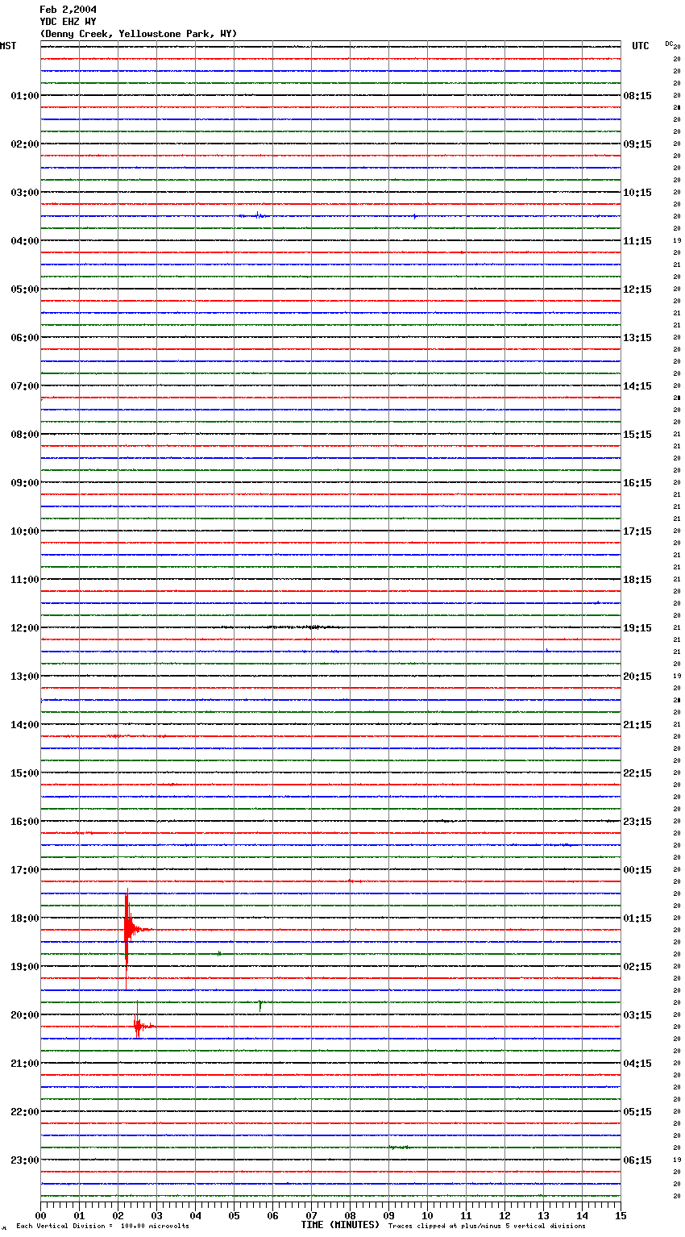This screenshot has height=1237, width=685.
Task: Click the 07 minute axis tick label
Action: click(x=311, y=1215)
